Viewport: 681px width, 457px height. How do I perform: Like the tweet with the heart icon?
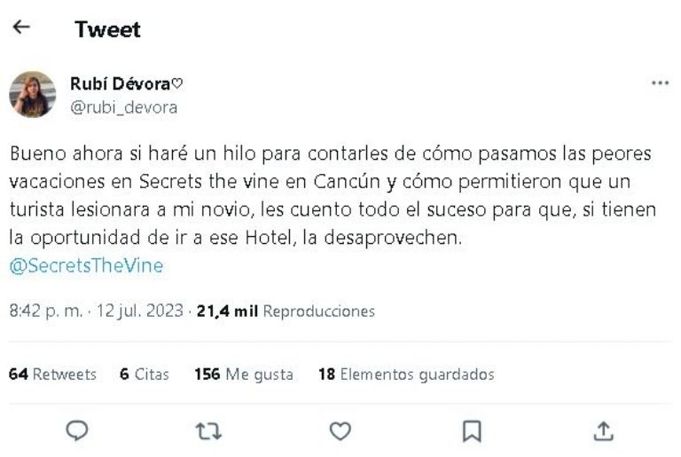click(x=340, y=431)
